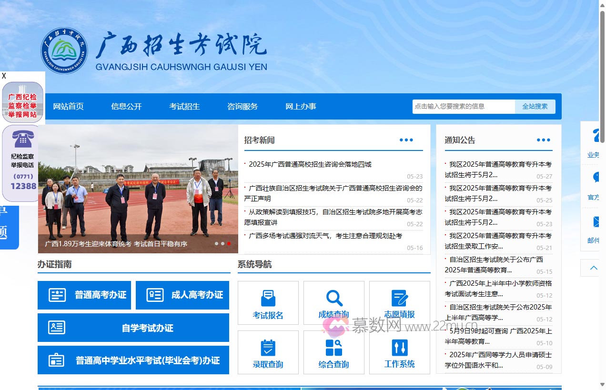Click the 考试报名 envelope icon

[268, 299]
